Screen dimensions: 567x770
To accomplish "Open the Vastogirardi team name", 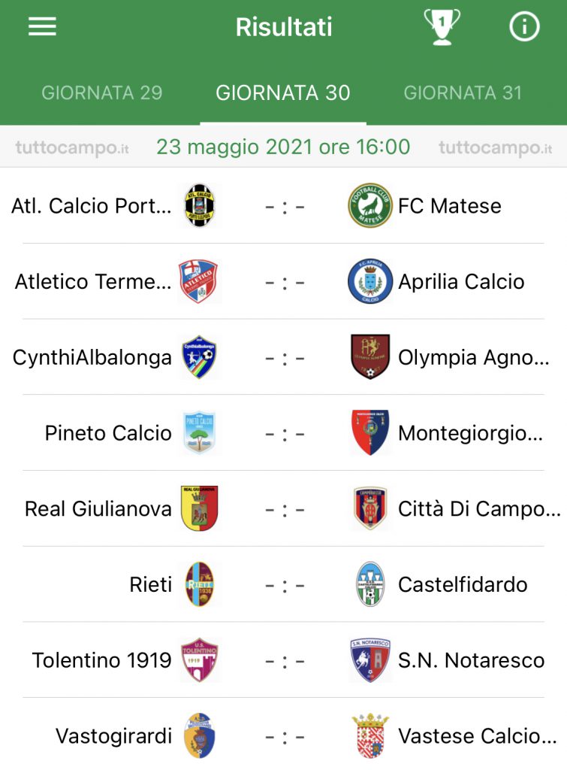I will (114, 736).
